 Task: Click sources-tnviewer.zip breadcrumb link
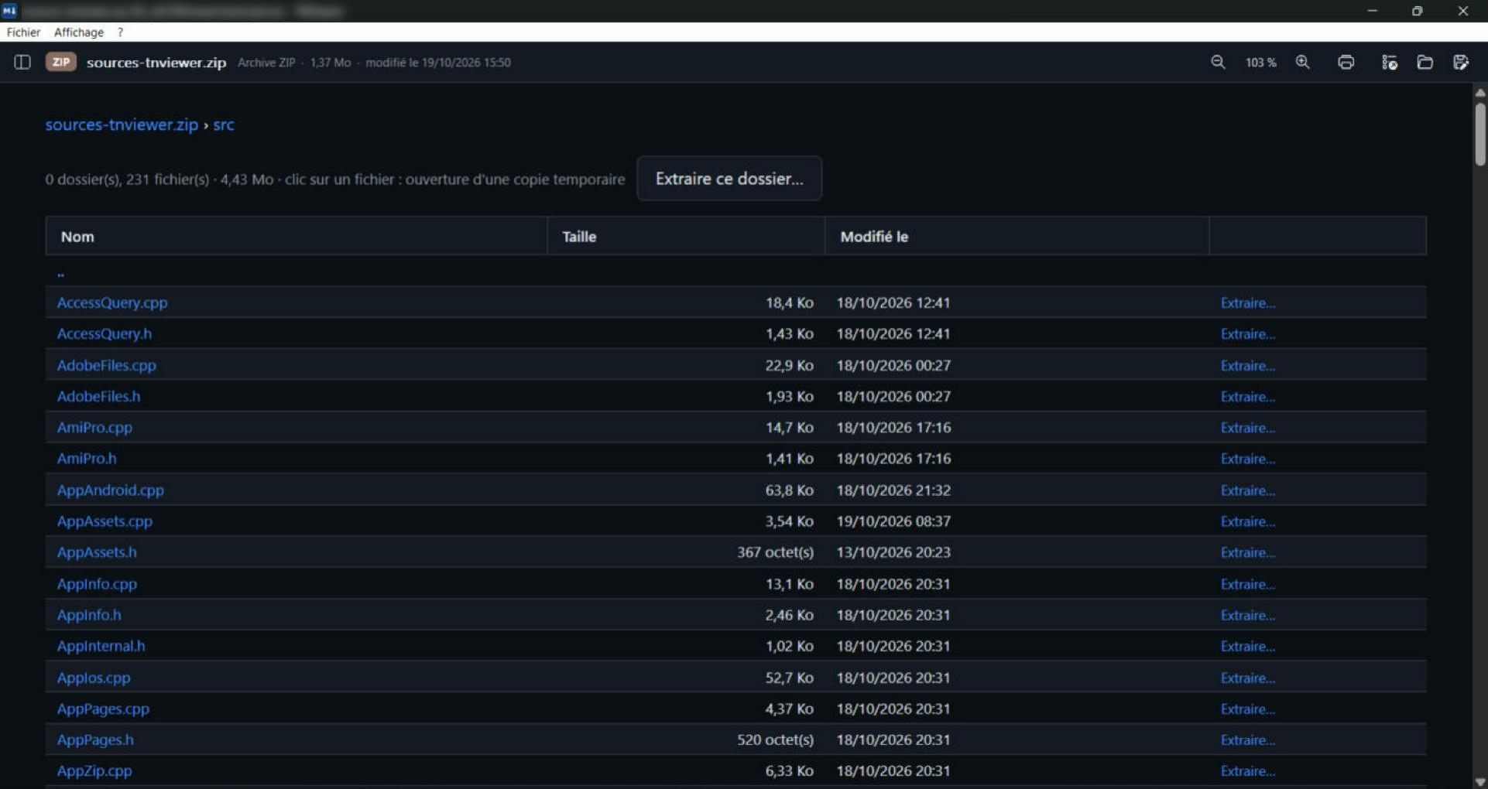point(122,125)
